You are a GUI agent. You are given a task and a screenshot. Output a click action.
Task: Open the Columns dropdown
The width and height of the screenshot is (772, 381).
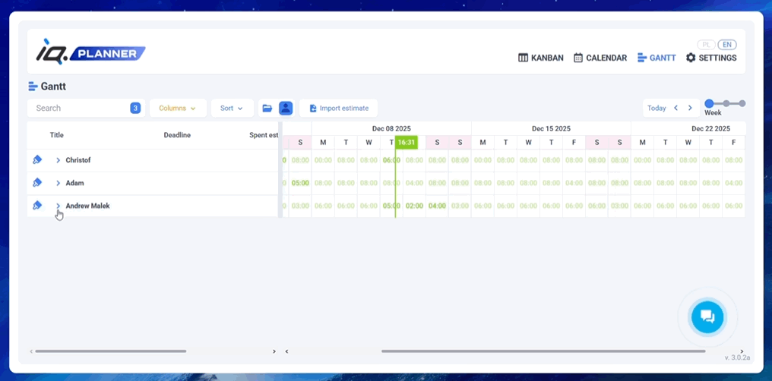click(178, 109)
